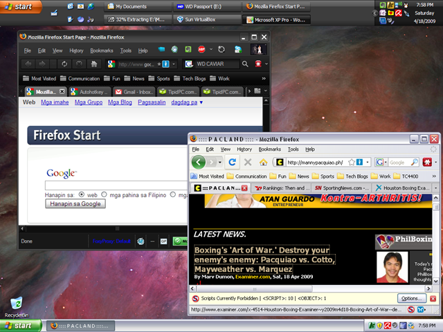Reload the PACLAND page with blue refresh icon
443x332 pixels.
pos(233,162)
